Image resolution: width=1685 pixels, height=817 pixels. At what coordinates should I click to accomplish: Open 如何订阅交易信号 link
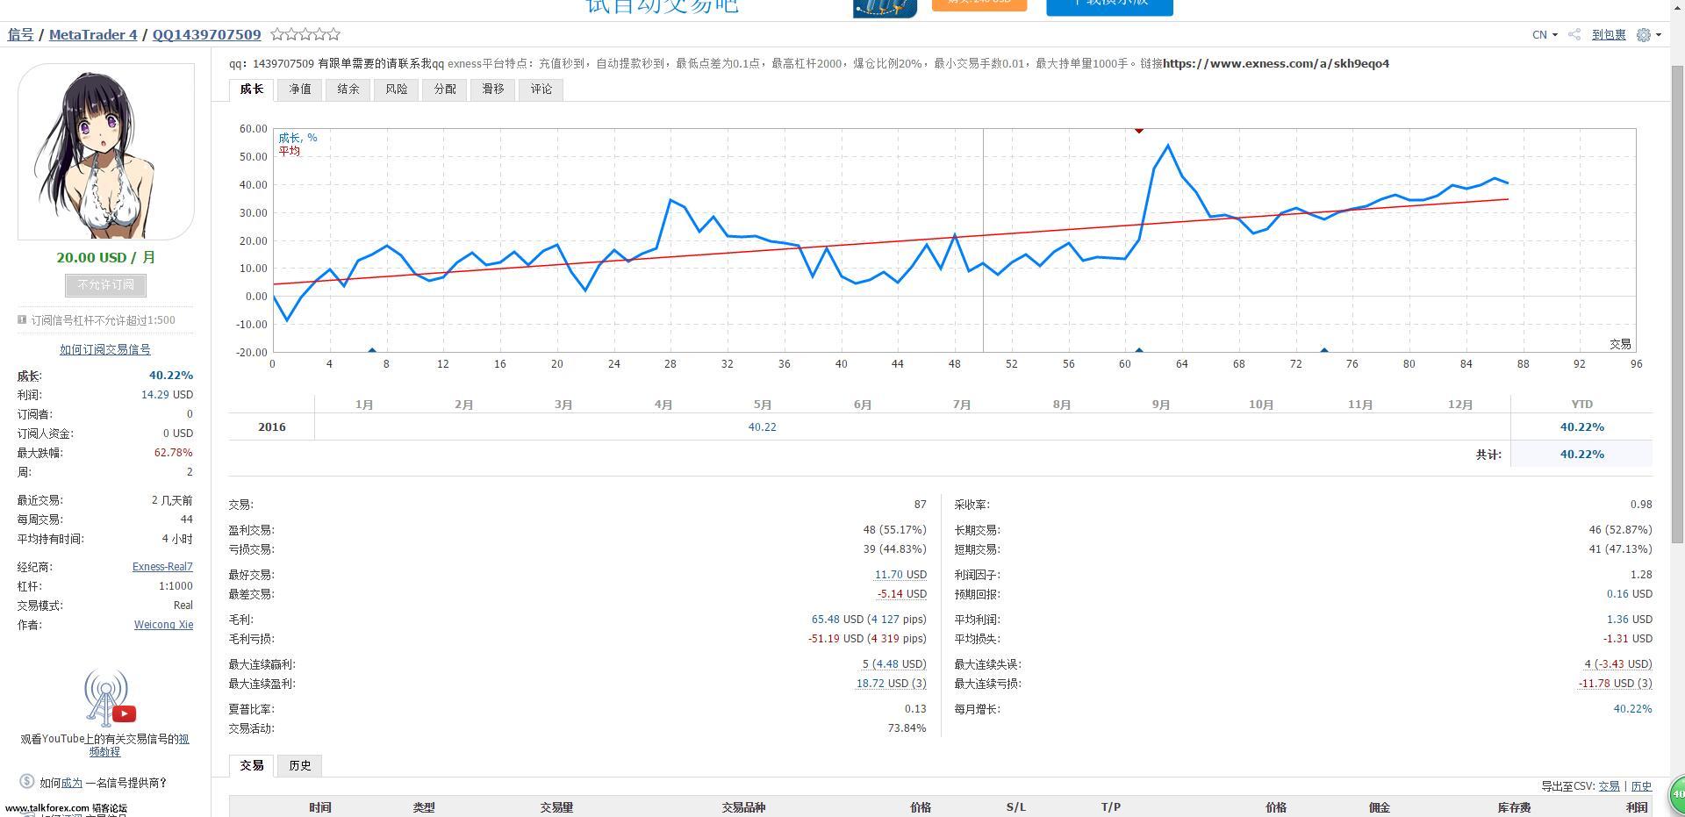[x=105, y=349]
